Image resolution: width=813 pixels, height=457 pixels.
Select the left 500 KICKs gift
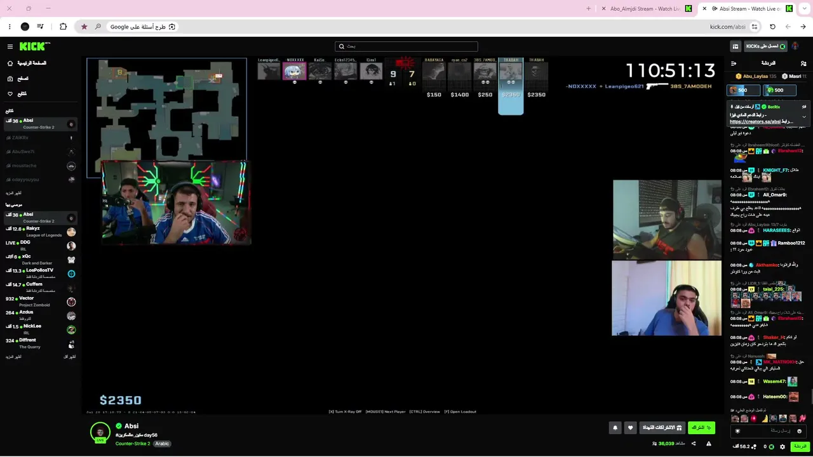743,90
